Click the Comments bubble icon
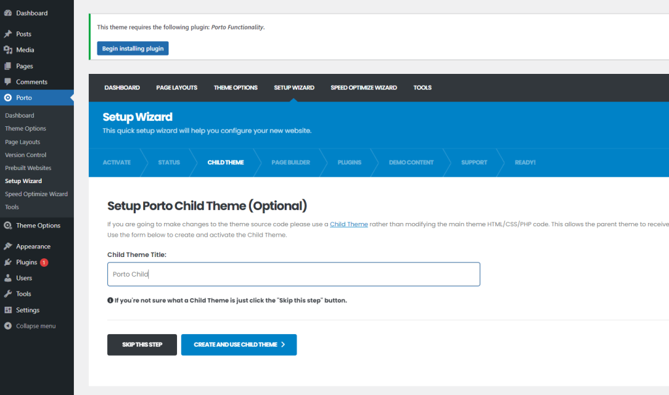This screenshot has height=395, width=669. click(8, 82)
